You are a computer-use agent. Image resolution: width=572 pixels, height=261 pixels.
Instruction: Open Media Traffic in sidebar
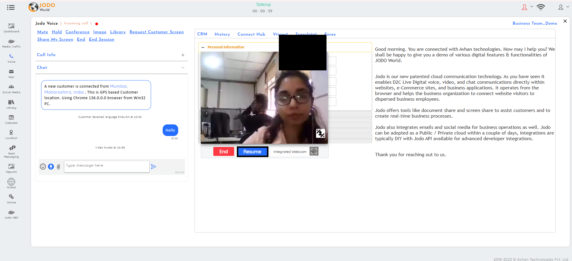pyautogui.click(x=11, y=43)
